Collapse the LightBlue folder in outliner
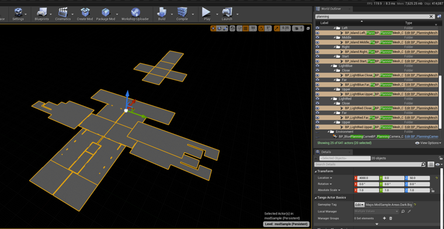 [332, 66]
